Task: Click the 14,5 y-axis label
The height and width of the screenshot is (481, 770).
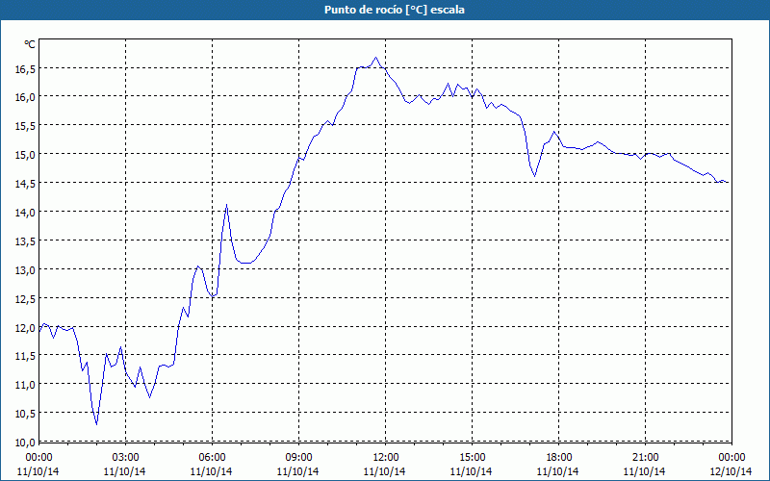Action: (26, 184)
